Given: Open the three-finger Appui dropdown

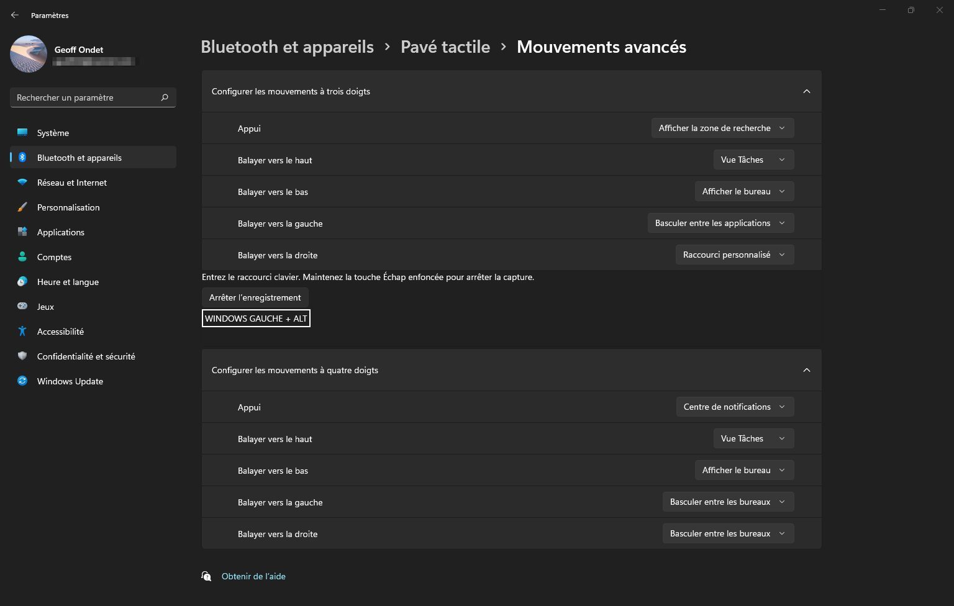Looking at the screenshot, I should 722,128.
